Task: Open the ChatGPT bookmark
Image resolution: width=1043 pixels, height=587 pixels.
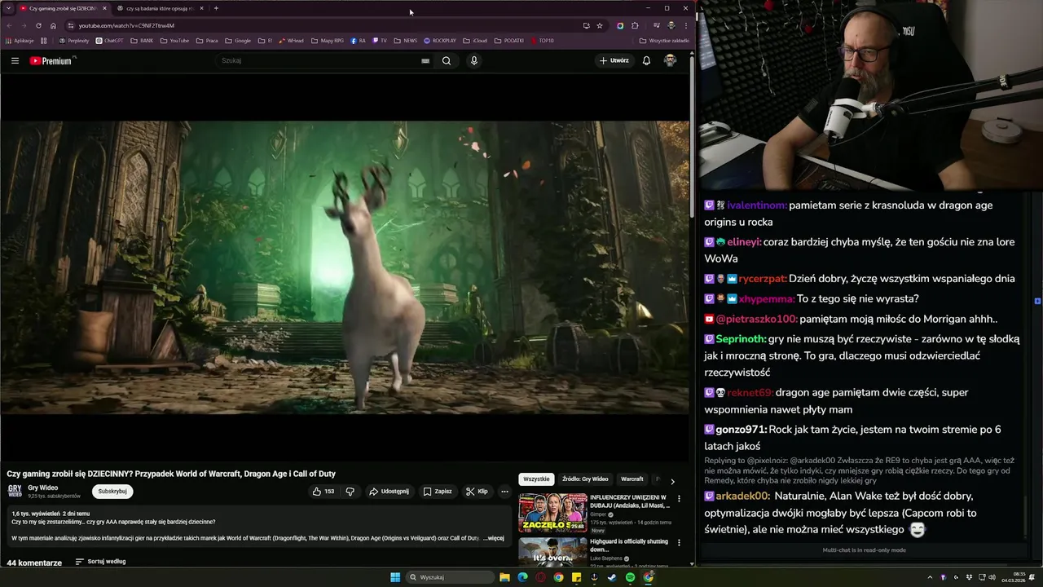Action: click(110, 40)
